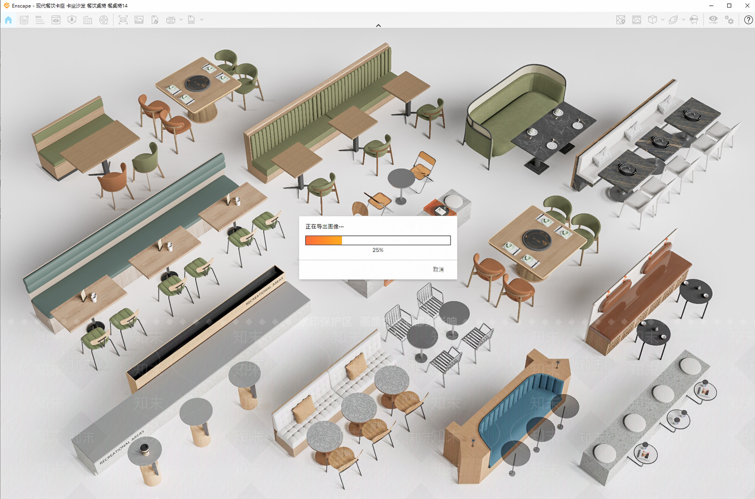This screenshot has width=755, height=499.
Task: Open the BIM info tool
Action: coord(40,20)
